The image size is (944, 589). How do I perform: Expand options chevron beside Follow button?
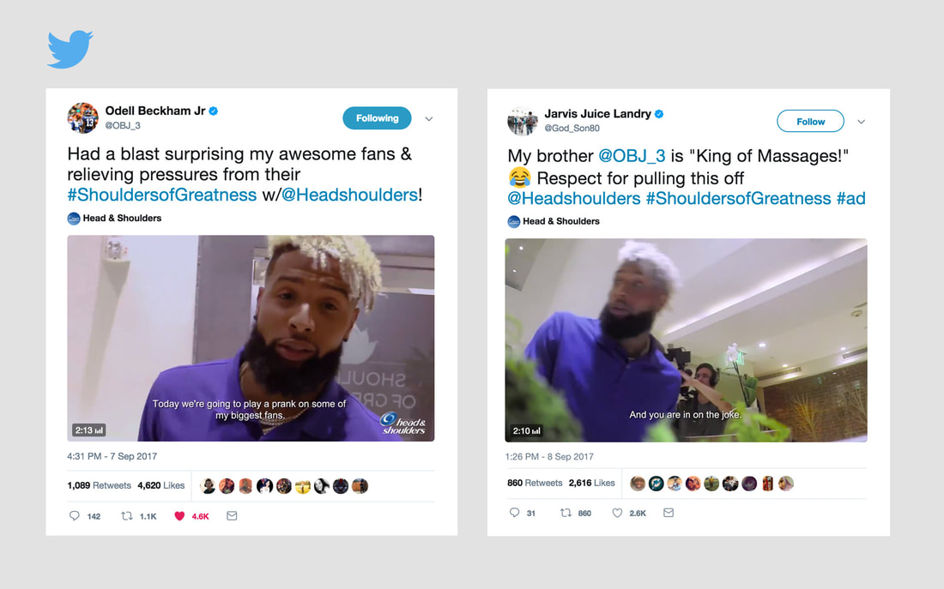pyautogui.click(x=862, y=122)
